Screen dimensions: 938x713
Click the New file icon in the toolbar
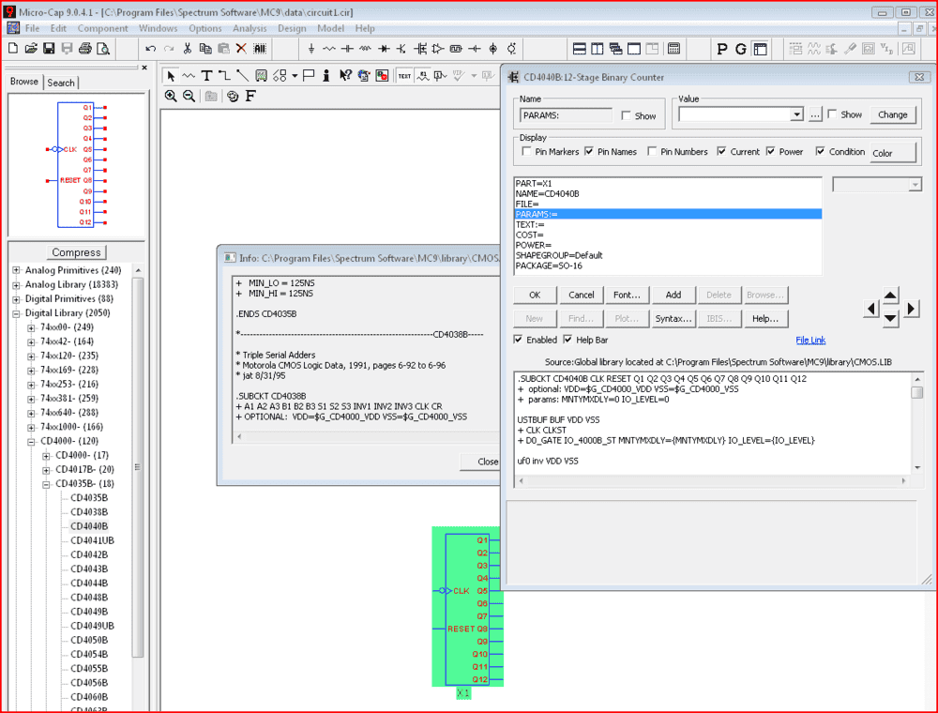coord(13,49)
